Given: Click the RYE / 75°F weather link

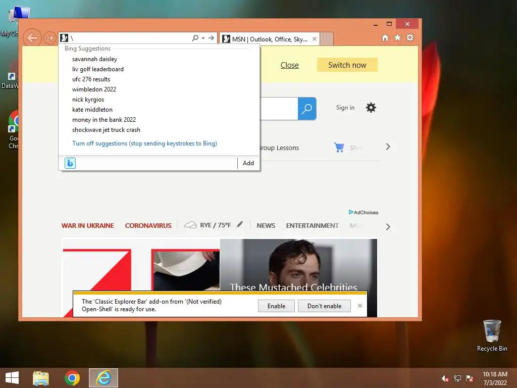Looking at the screenshot, I should 215,225.
